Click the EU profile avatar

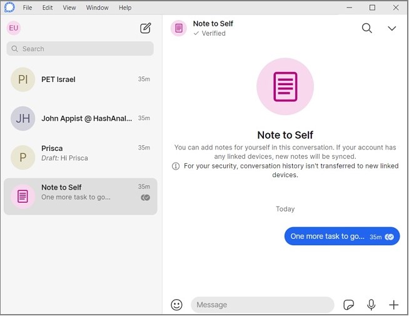coord(14,28)
